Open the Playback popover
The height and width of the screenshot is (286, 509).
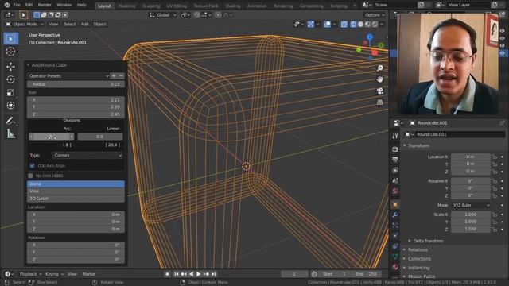[30, 274]
